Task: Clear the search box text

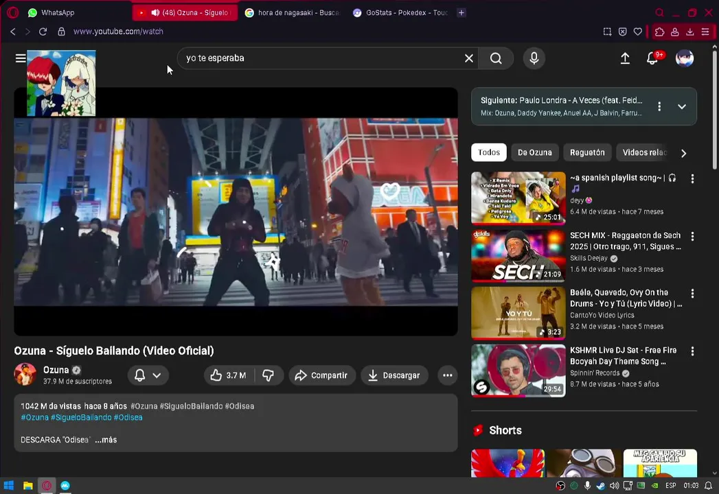Action: pyautogui.click(x=468, y=58)
